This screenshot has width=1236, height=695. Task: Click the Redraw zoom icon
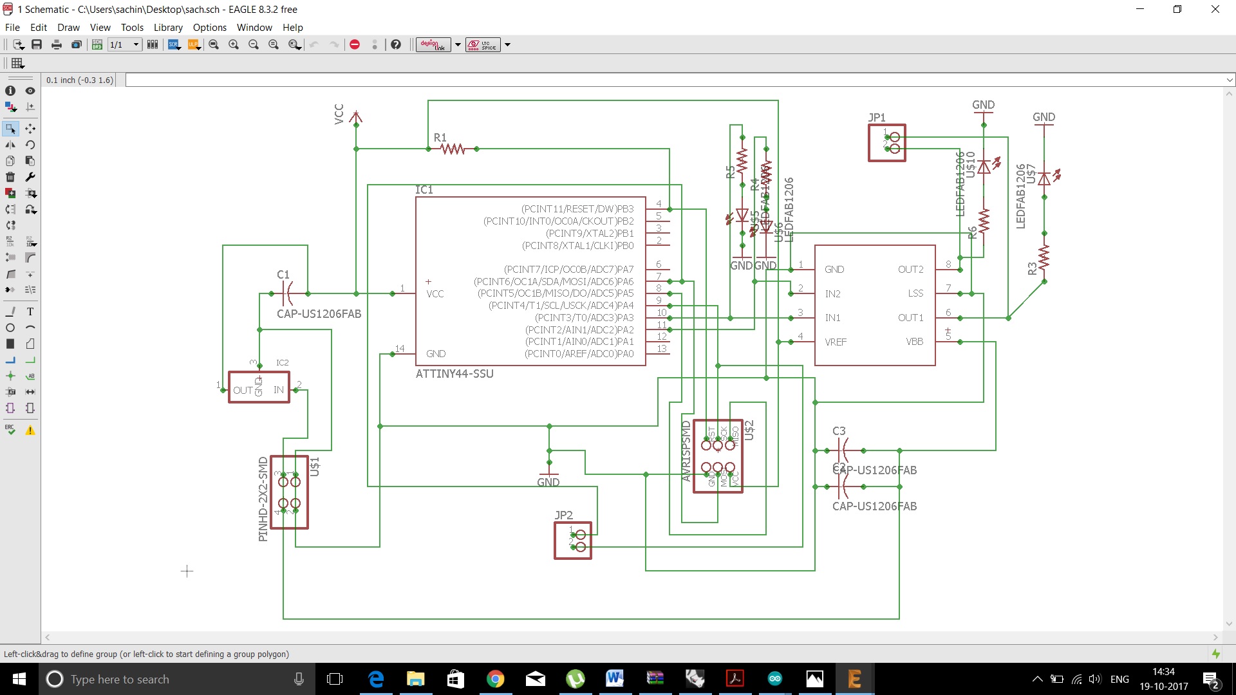click(274, 44)
